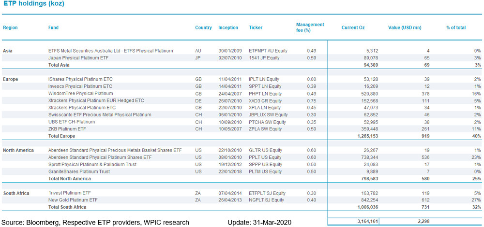Select the 'iShares Physical Platinum ETC' fund
Image resolution: width=484 pixels, height=227 pixels.
pyautogui.click(x=80, y=79)
